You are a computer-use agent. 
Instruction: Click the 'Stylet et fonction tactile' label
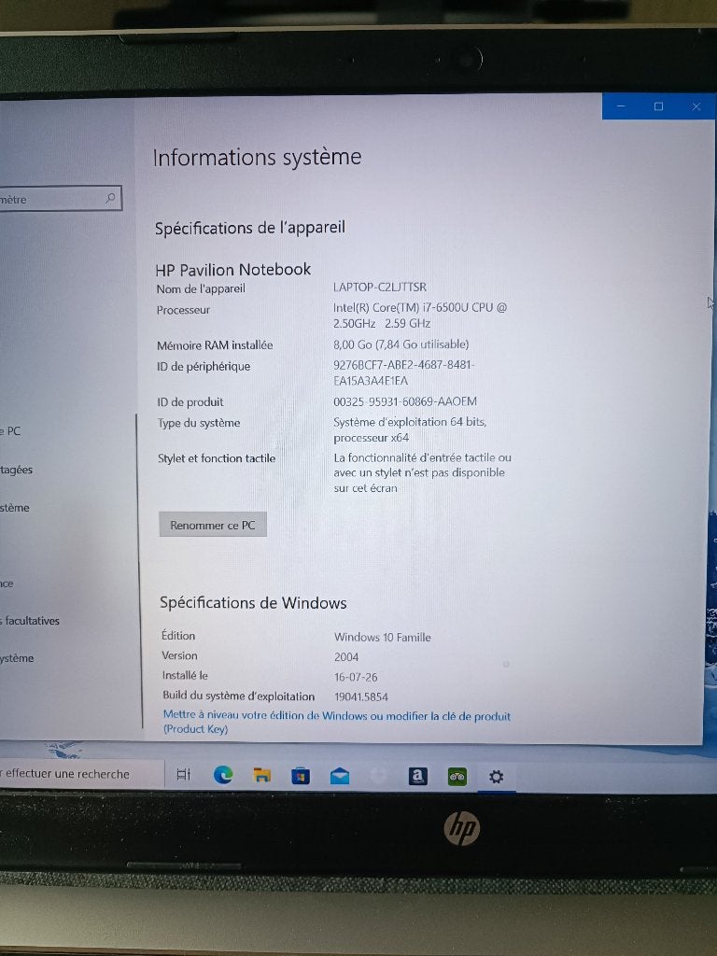pyautogui.click(x=217, y=457)
